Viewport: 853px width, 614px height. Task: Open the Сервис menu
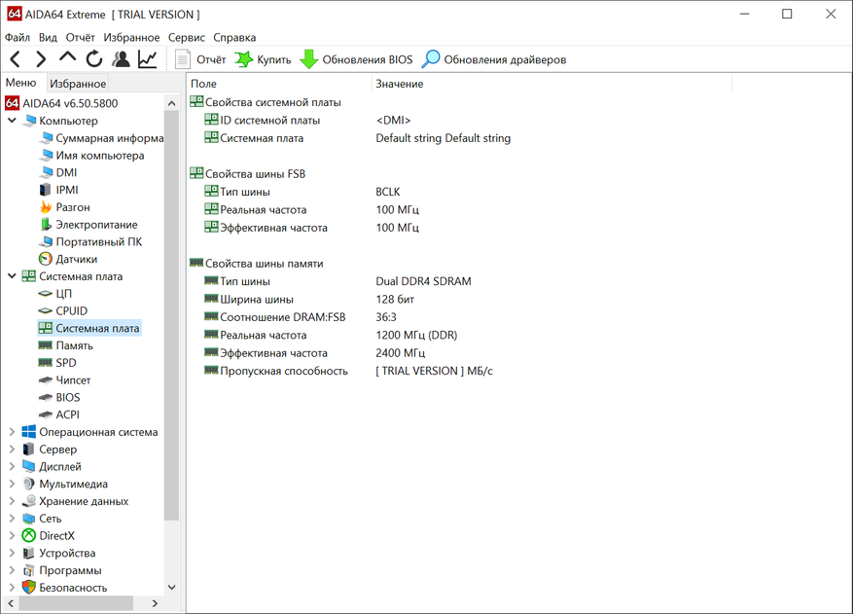(187, 38)
